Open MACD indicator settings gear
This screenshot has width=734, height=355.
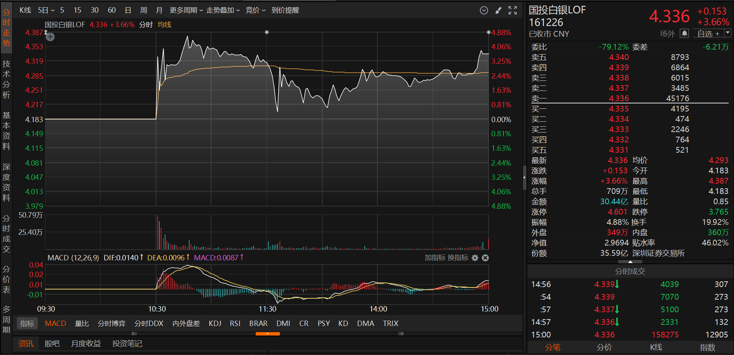pos(475,258)
